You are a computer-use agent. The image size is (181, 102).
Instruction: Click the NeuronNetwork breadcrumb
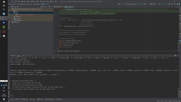click(x=21, y=4)
